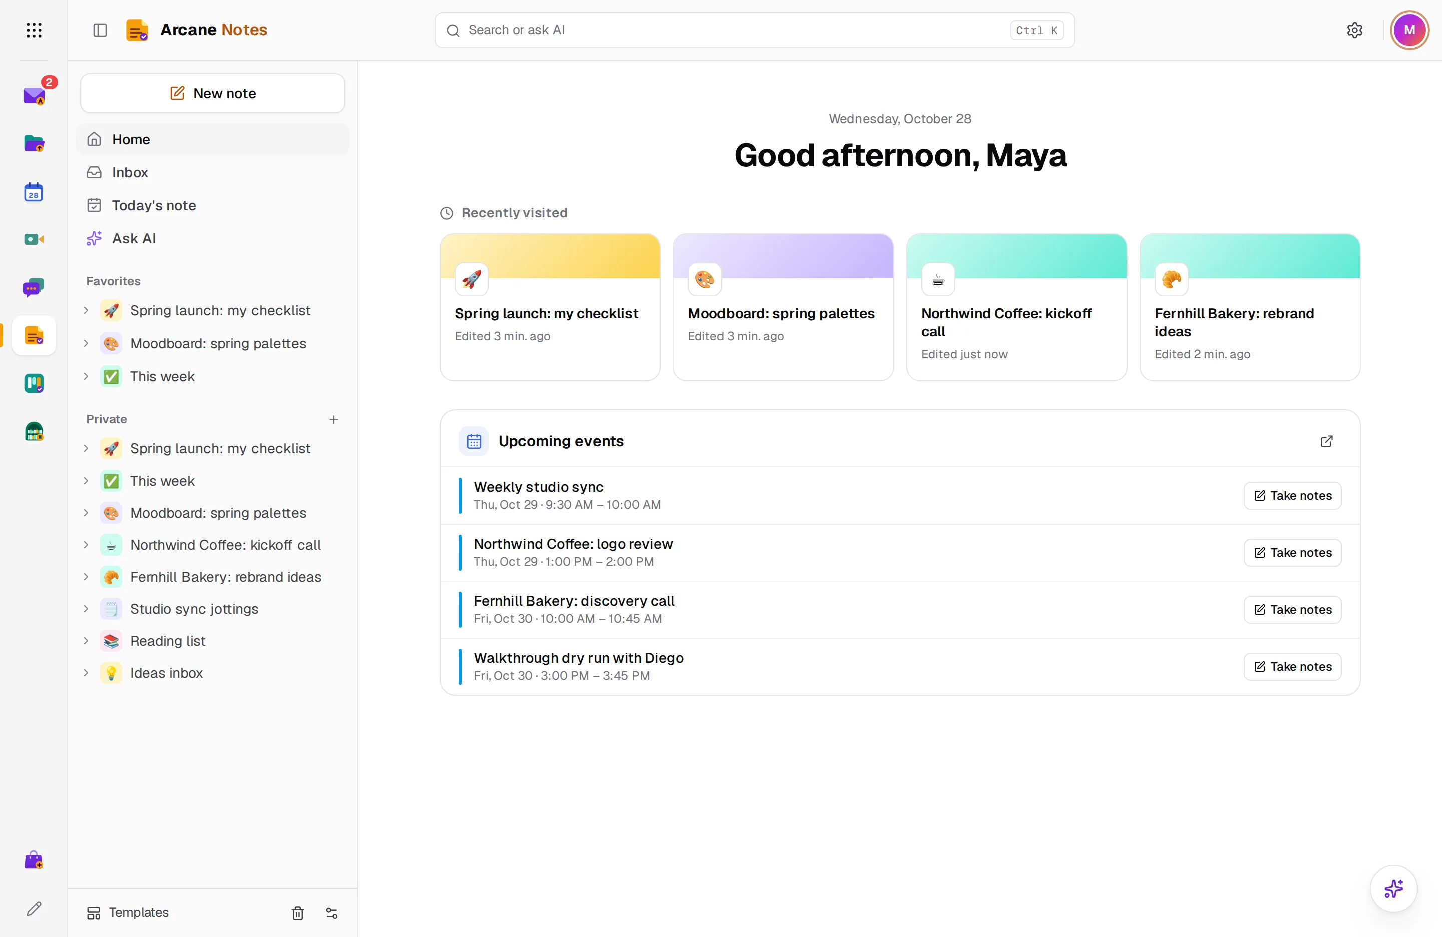
Task: Take notes for Northwind Coffee: logo review
Action: click(x=1292, y=552)
